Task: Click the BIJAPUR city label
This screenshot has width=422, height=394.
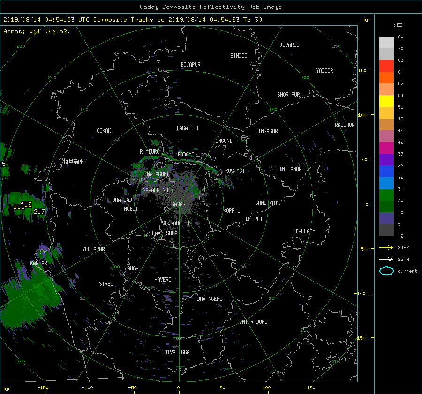Action: click(x=190, y=65)
